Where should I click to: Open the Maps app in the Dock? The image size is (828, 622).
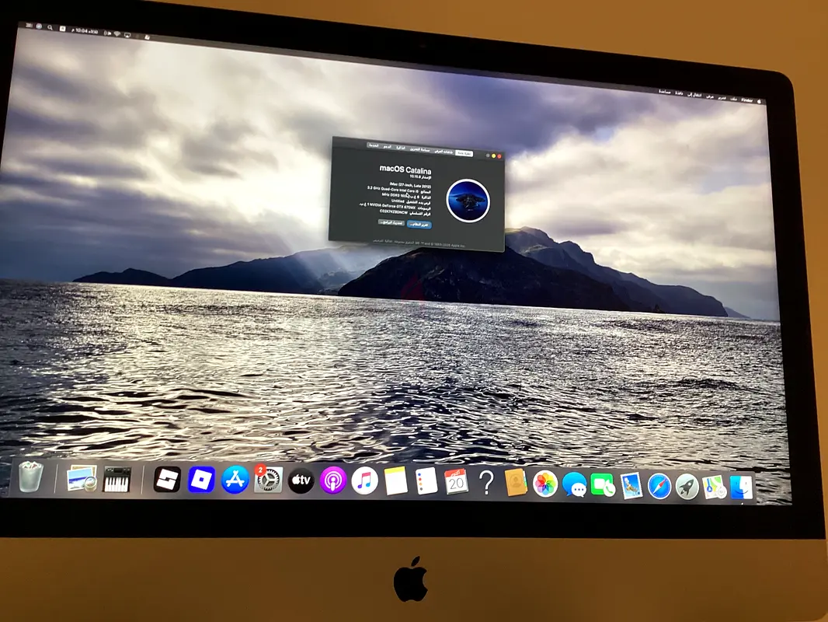tap(714, 487)
